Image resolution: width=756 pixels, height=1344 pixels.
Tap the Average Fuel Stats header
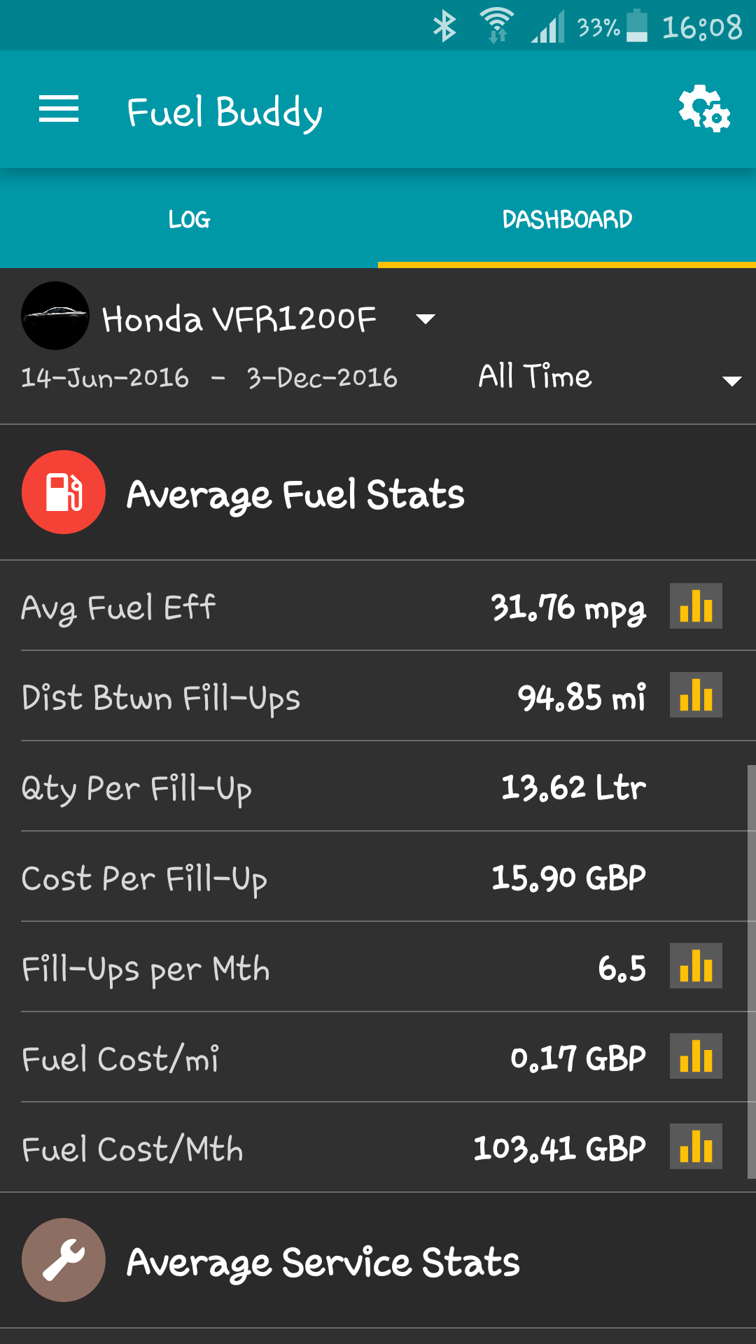pyautogui.click(x=295, y=494)
